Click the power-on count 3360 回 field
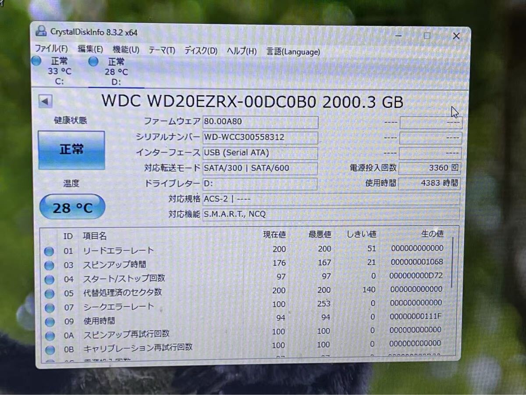The image size is (526, 395). click(430, 168)
